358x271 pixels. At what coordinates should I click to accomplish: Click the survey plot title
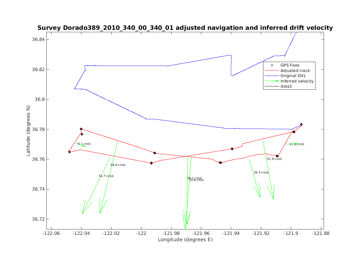185,28
